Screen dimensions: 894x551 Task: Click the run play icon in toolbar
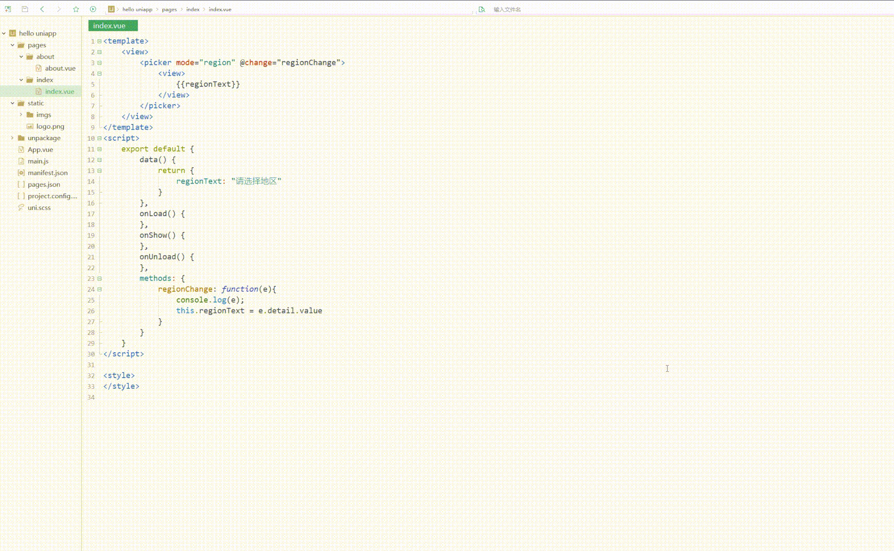click(93, 9)
